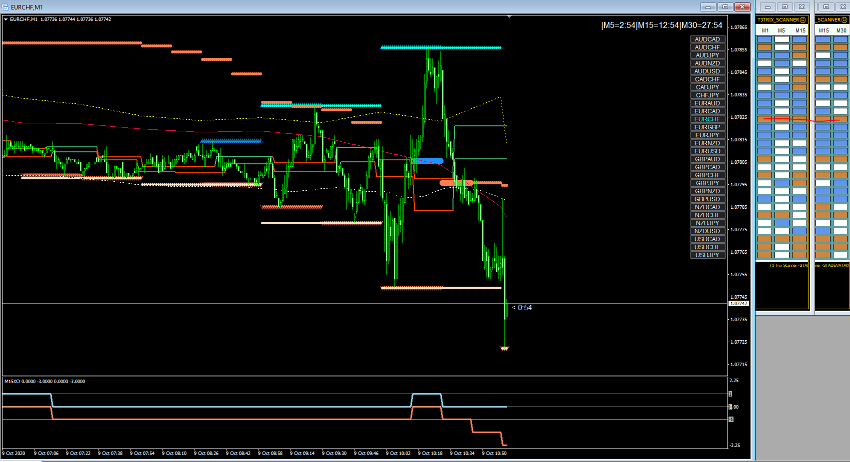Choose the NZDCAD symbol button
Image resolution: width=850 pixels, height=462 pixels.
point(707,207)
